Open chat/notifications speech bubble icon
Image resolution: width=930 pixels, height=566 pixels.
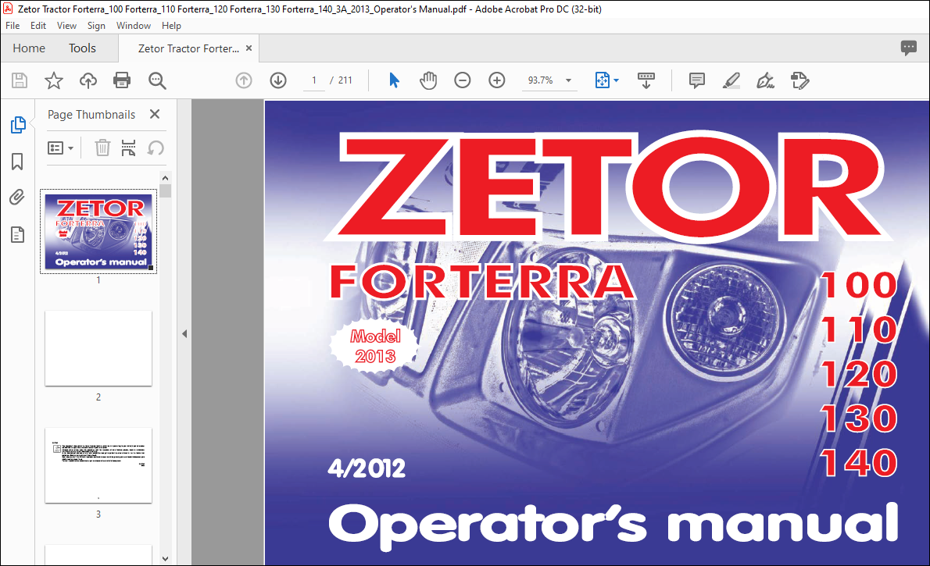[x=908, y=48]
